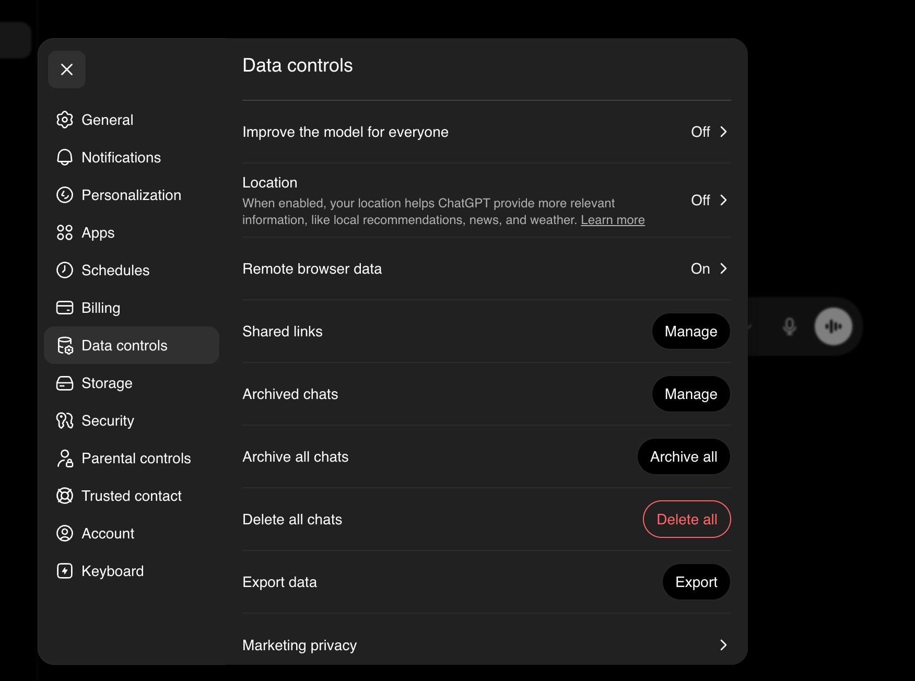Image resolution: width=915 pixels, height=681 pixels.
Task: Manage Archived chats
Action: (691, 394)
